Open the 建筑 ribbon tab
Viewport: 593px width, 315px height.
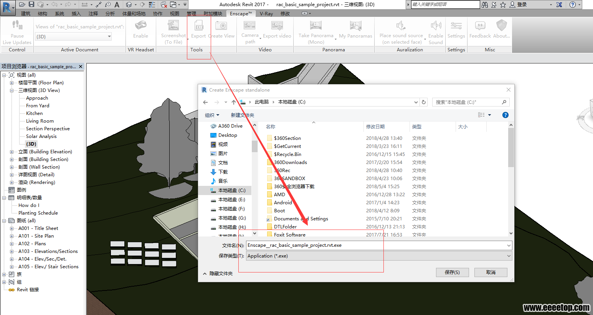point(26,14)
